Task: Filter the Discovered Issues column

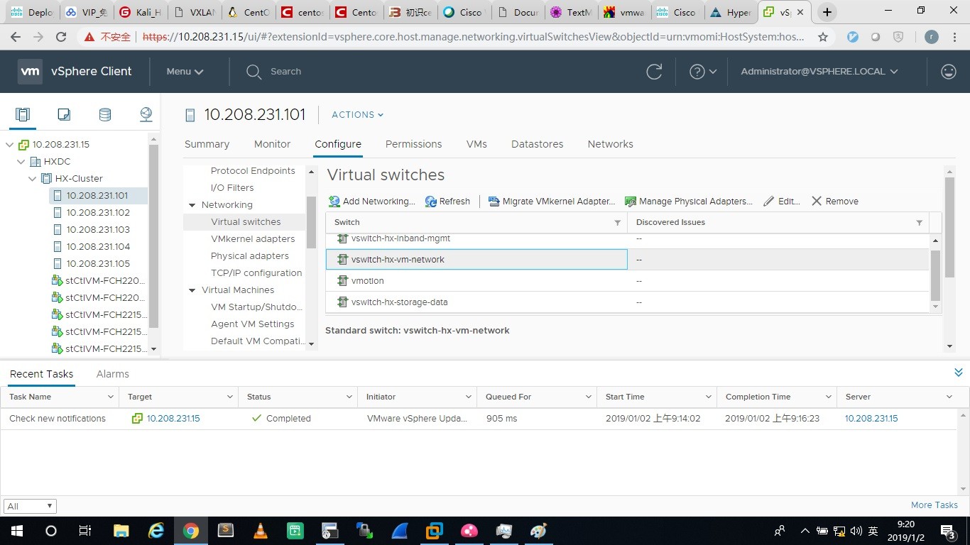Action: tap(919, 223)
